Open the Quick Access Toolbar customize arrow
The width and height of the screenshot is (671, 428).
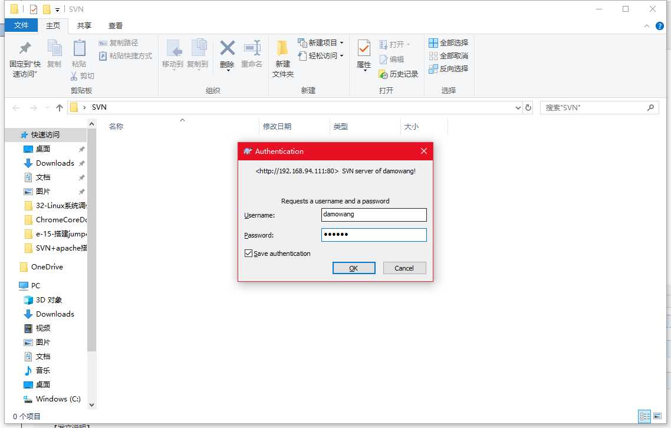tap(57, 9)
